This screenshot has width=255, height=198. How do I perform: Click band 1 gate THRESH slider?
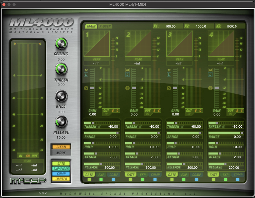pos(102,123)
